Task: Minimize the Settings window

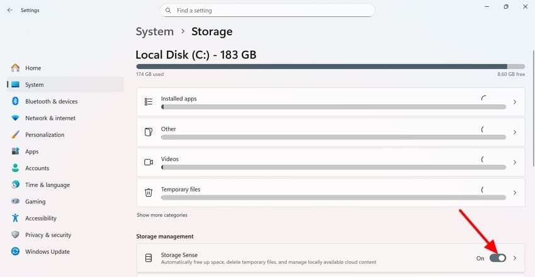Action: (x=487, y=6)
